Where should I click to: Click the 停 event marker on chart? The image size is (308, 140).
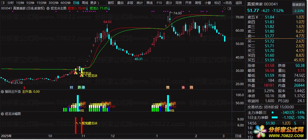83,87
